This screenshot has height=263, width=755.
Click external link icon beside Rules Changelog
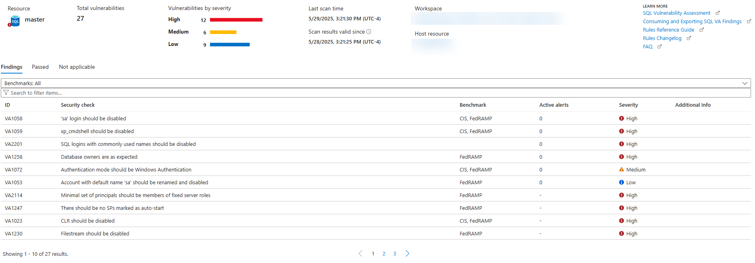pos(689,38)
